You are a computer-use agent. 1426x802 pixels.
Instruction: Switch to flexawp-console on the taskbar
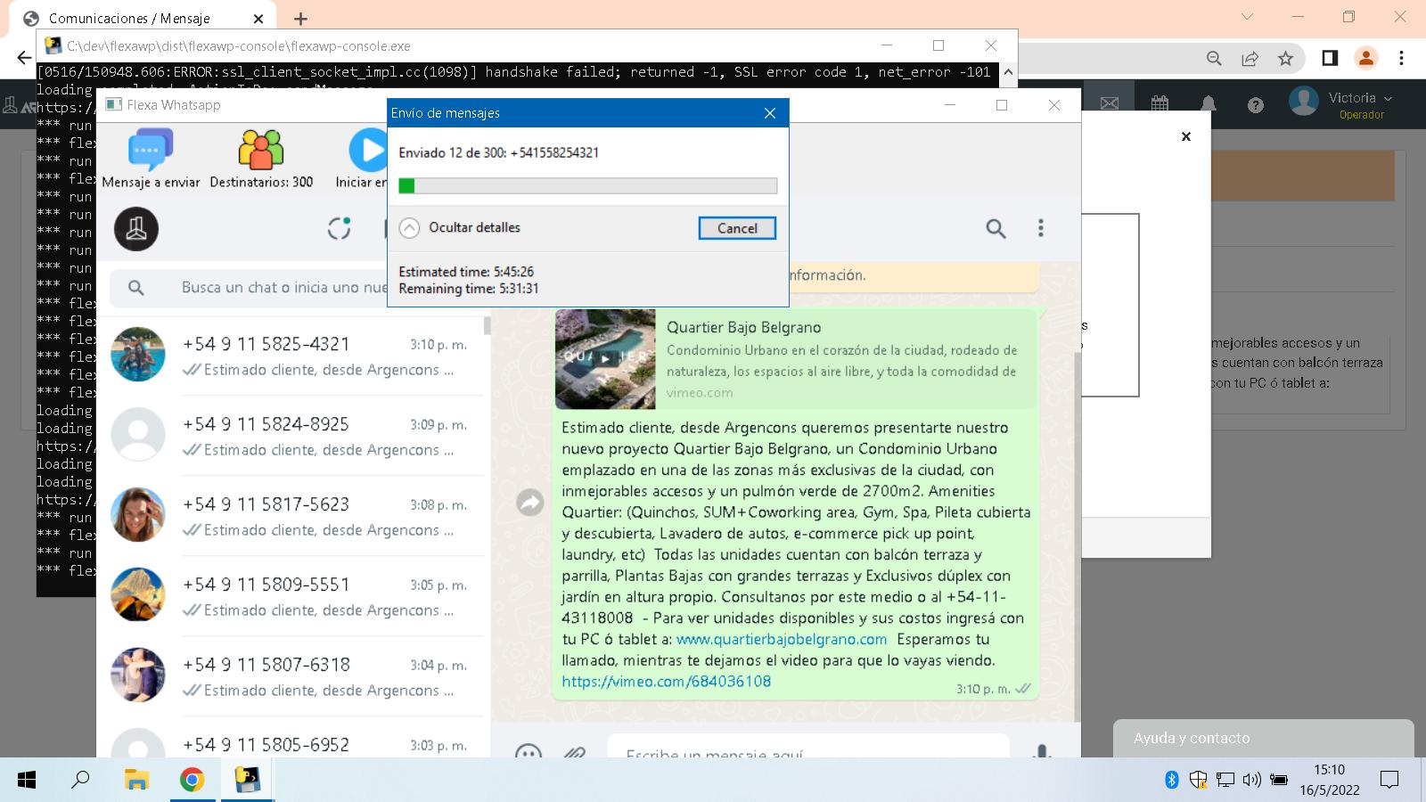247,781
